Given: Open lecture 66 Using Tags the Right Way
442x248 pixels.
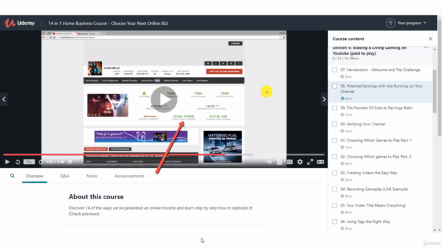Looking at the screenshot, I should coord(365,222).
